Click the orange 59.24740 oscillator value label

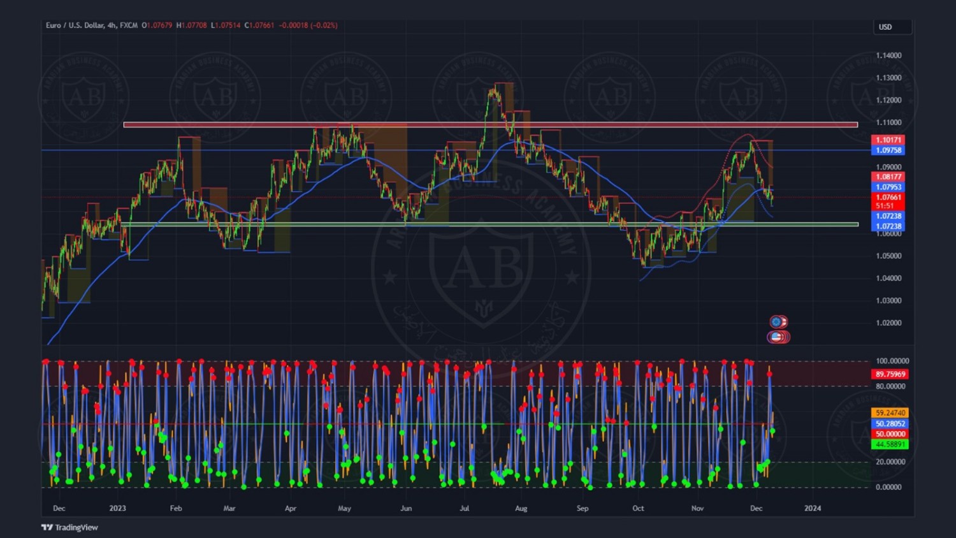[890, 413]
